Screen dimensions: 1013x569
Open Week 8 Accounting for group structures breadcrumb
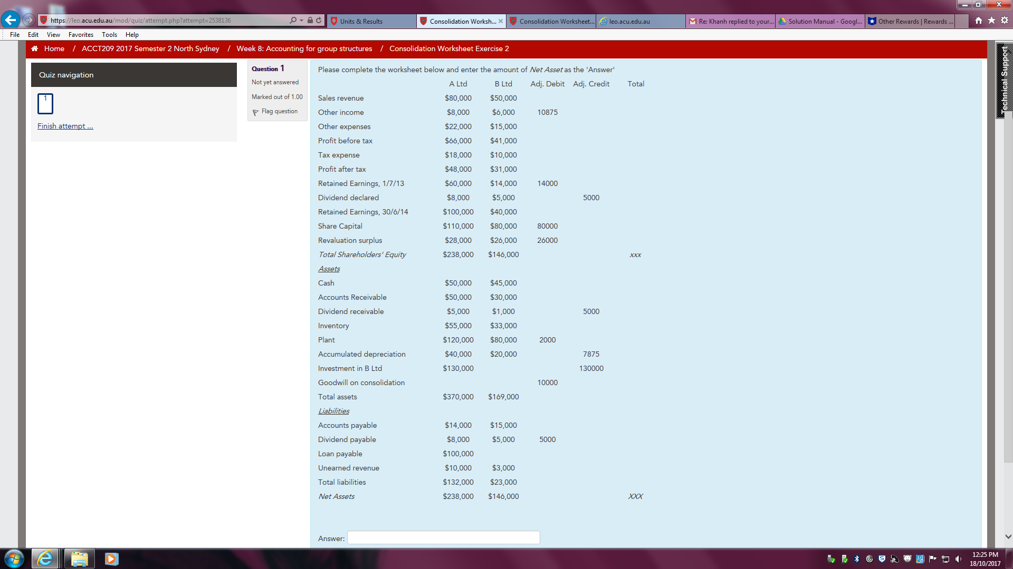point(304,48)
